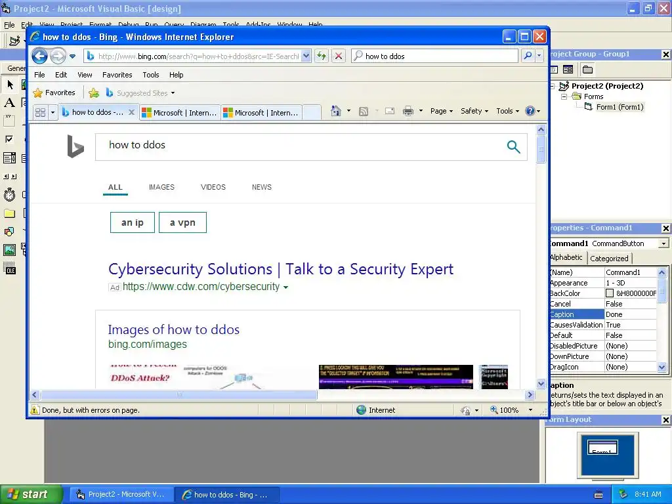
Task: Open address bar URL dropdown
Action: pyautogui.click(x=306, y=56)
